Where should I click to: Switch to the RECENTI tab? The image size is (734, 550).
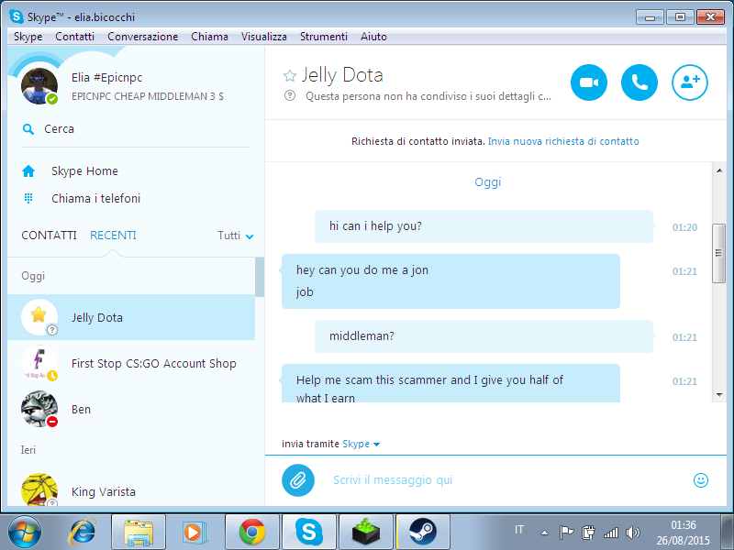coord(113,236)
